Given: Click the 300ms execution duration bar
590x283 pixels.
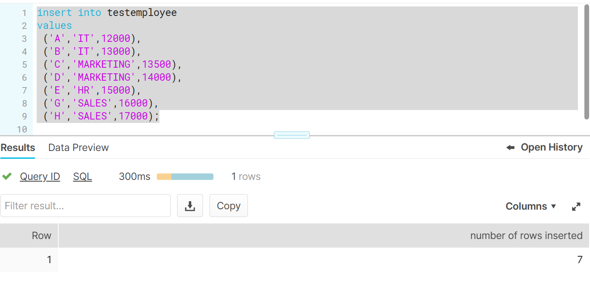Looking at the screenshot, I should (x=185, y=176).
